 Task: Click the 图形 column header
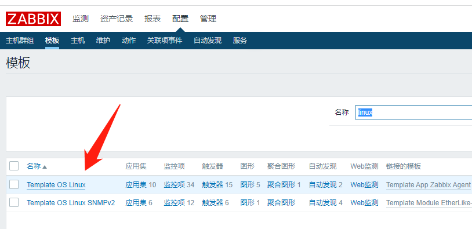tap(248, 166)
